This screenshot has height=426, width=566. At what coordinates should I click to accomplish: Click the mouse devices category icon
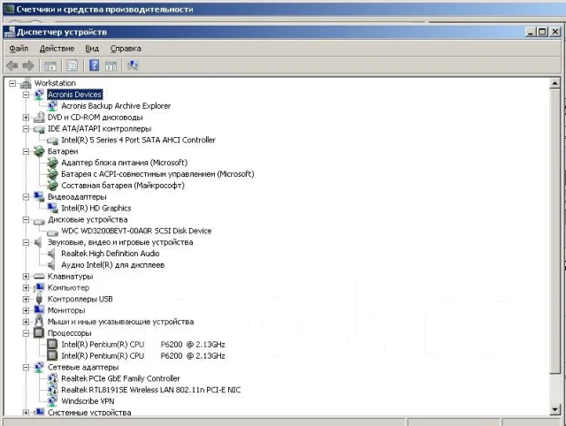click(x=39, y=322)
